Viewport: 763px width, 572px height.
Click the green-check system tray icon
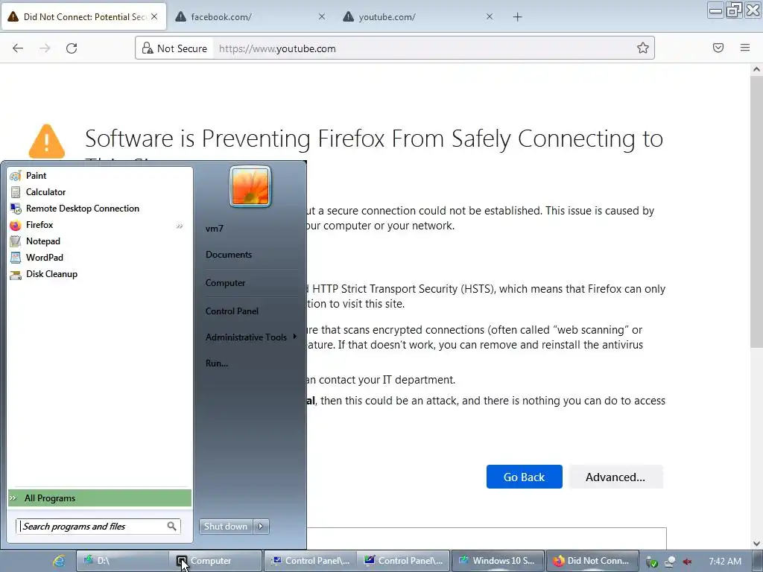point(652,562)
